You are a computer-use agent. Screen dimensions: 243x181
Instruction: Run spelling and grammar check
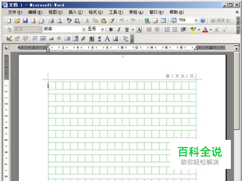69,21
